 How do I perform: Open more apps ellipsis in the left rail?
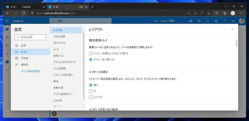tap(7, 70)
